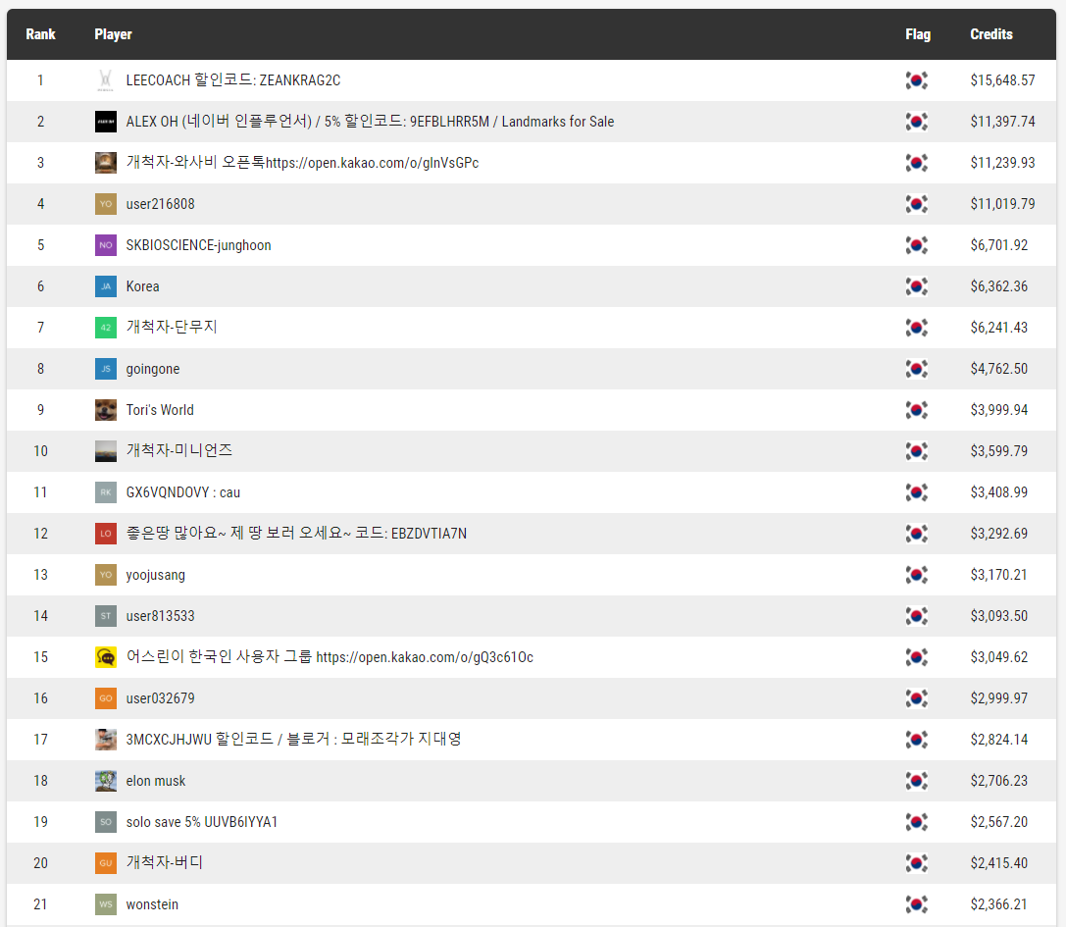Screen dimensions: 1066x927
Task: Click elon musk avatar image
Action: (x=105, y=781)
